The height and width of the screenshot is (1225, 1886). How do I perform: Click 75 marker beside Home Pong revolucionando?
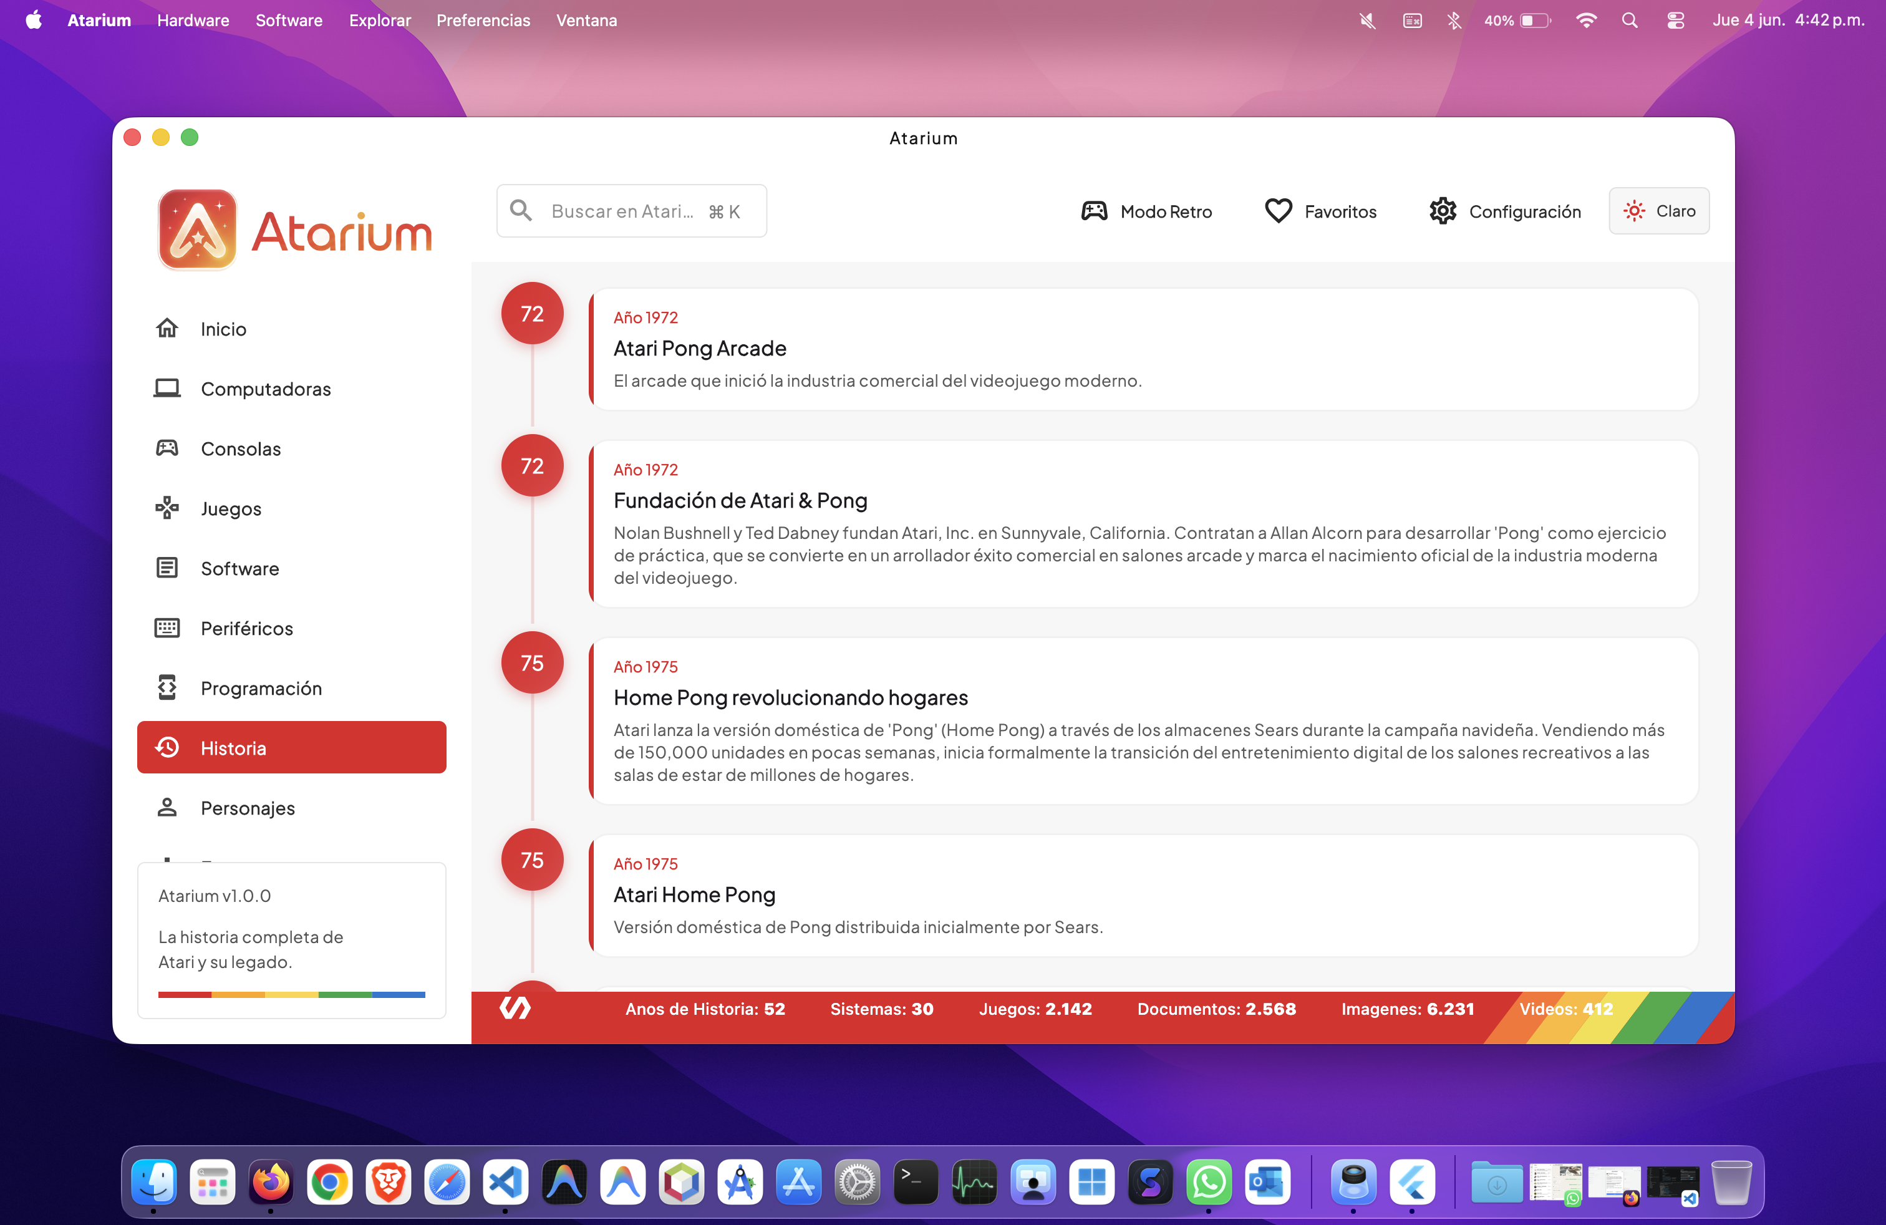pyautogui.click(x=533, y=662)
